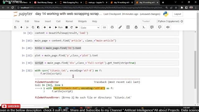Switch to Best Money Changer tab

[x=45, y=2]
